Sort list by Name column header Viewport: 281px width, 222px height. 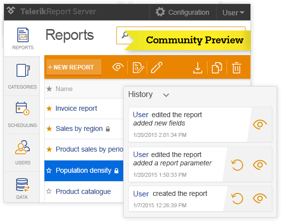pos(64,89)
